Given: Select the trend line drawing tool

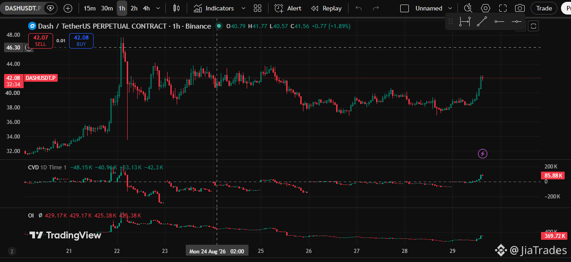Looking at the screenshot, I should (482, 21).
